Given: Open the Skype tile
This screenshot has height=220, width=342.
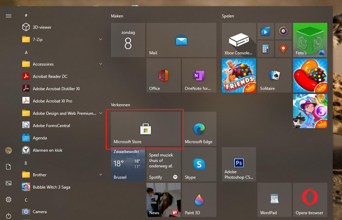Looking at the screenshot, I should pos(199,165).
